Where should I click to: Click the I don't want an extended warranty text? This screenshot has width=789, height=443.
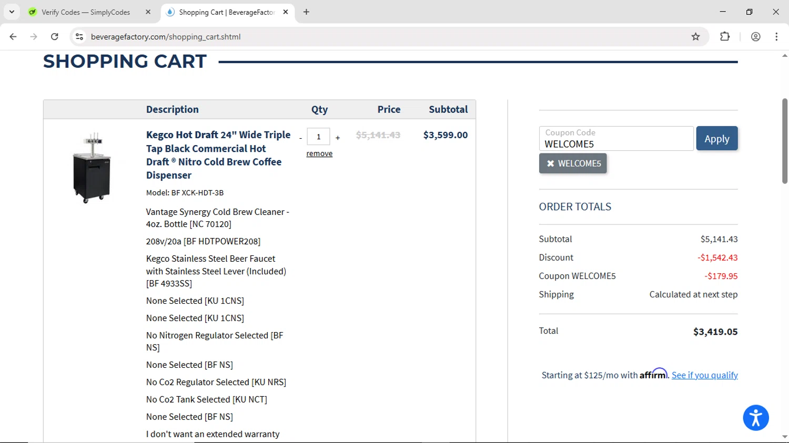point(213,434)
